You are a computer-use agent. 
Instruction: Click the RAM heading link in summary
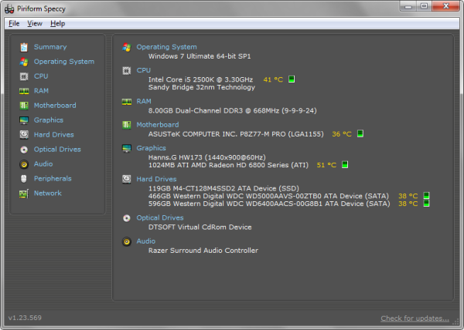point(144,102)
